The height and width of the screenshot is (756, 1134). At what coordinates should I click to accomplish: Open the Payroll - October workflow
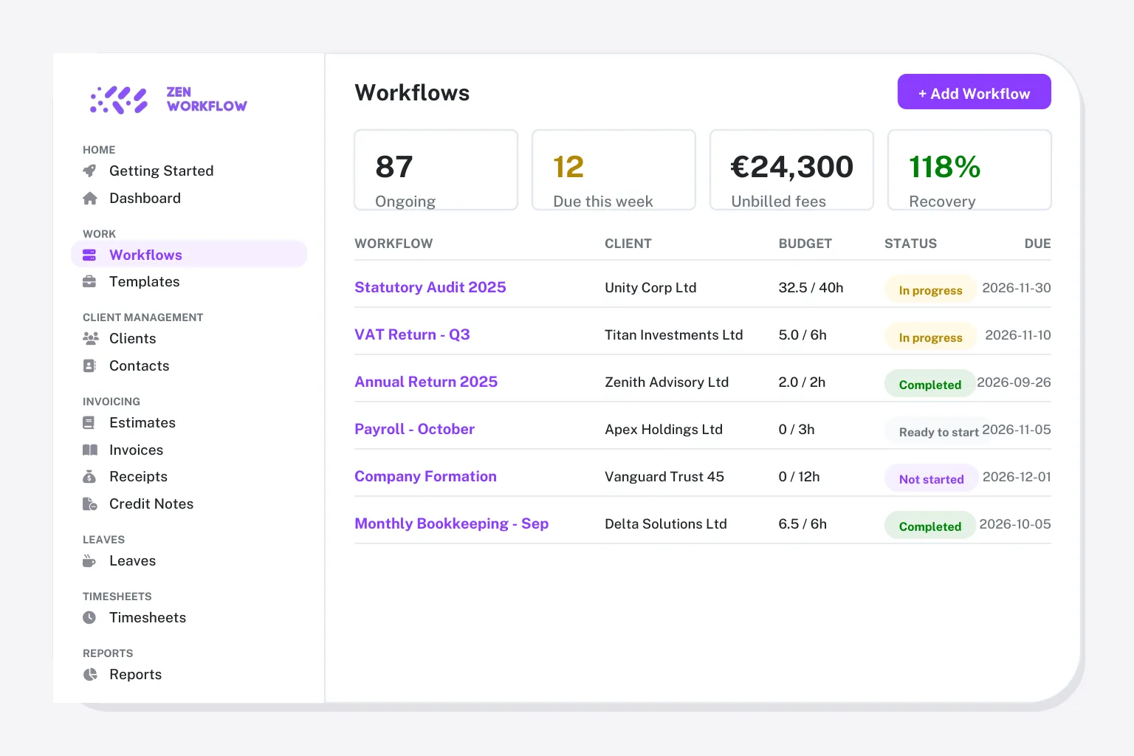(x=414, y=430)
